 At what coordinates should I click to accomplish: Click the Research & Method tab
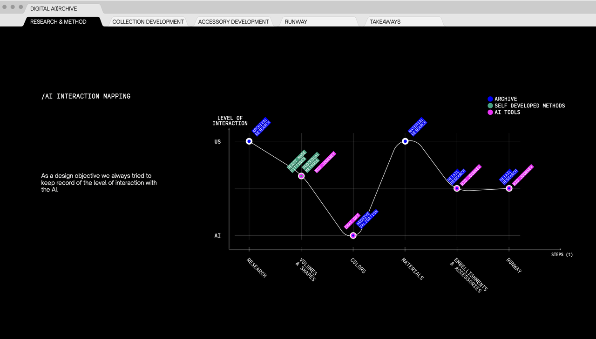(x=58, y=22)
